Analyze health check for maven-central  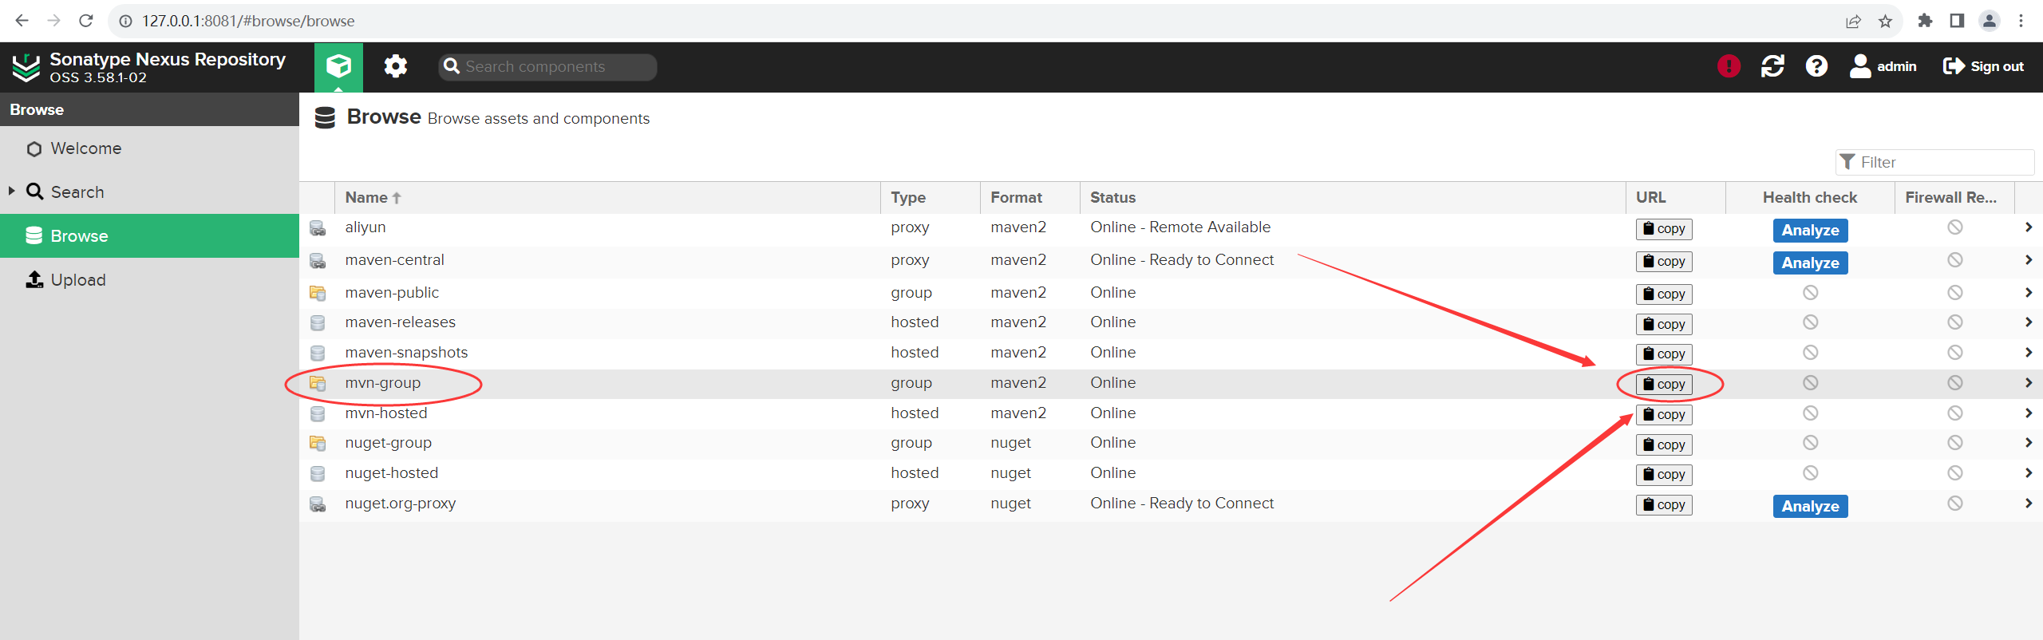(x=1810, y=263)
